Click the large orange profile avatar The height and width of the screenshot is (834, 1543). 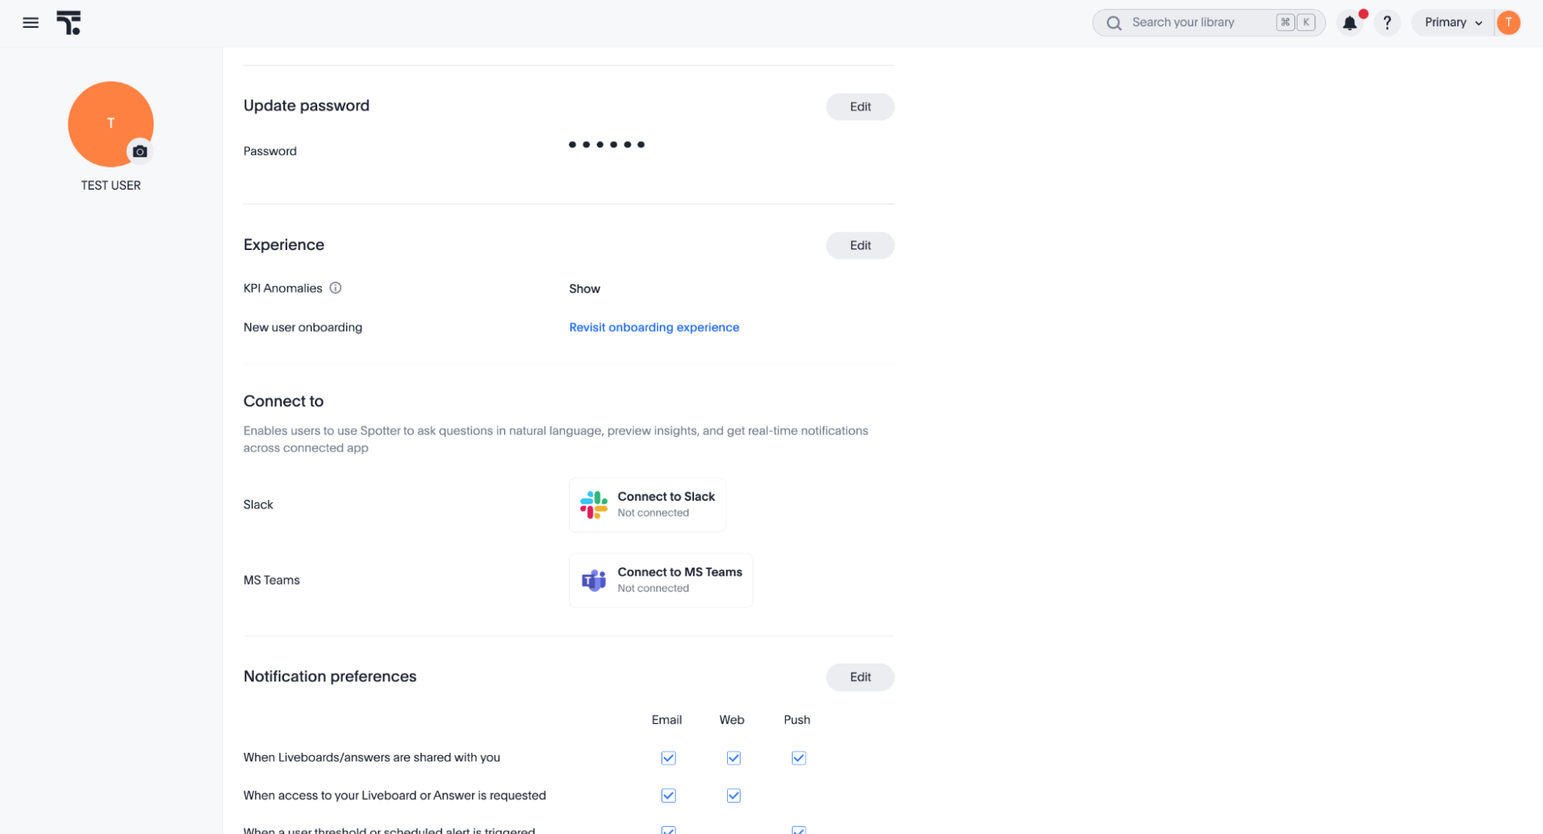click(x=110, y=123)
